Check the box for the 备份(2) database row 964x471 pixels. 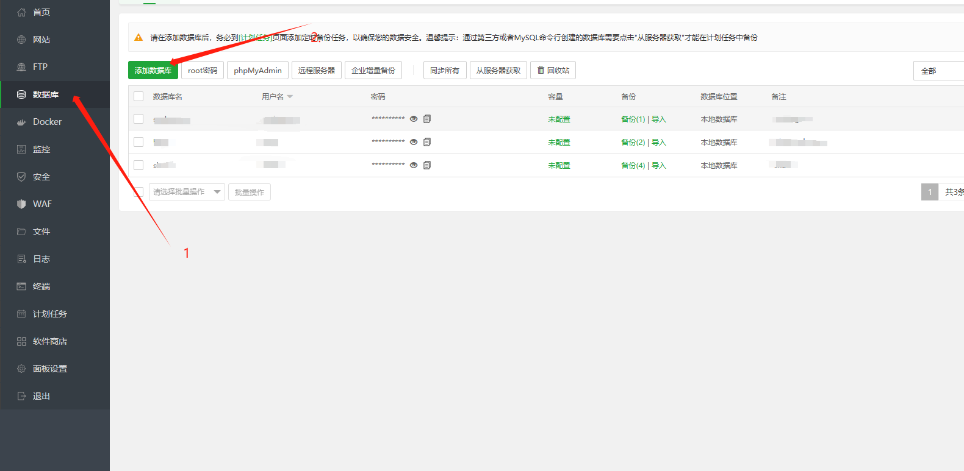click(138, 142)
